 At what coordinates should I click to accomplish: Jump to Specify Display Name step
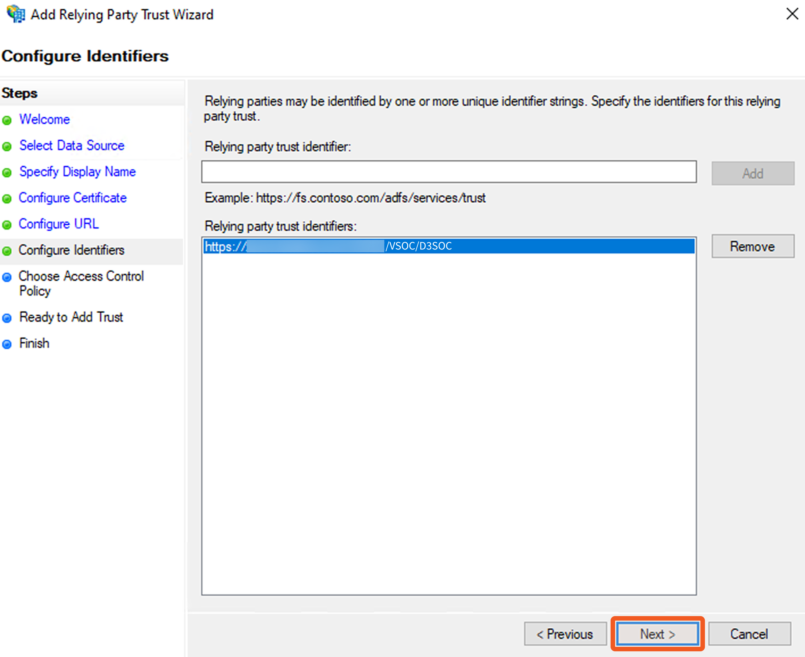point(78,172)
